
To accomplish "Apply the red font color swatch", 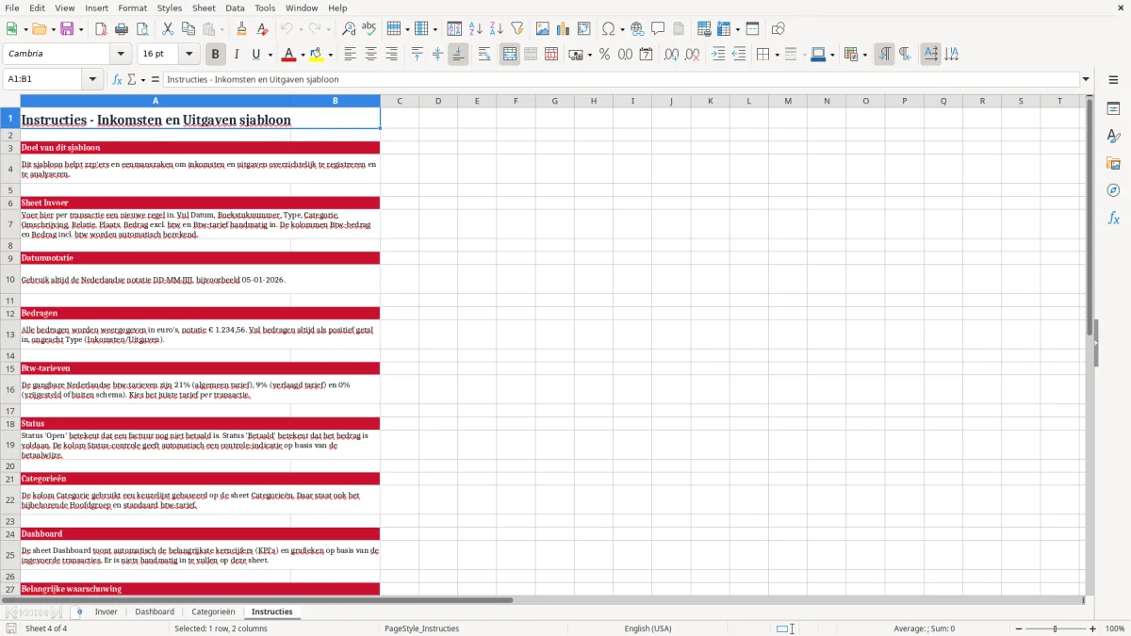I will coord(289,55).
